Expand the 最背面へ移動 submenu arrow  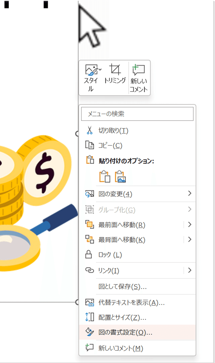click(190, 239)
